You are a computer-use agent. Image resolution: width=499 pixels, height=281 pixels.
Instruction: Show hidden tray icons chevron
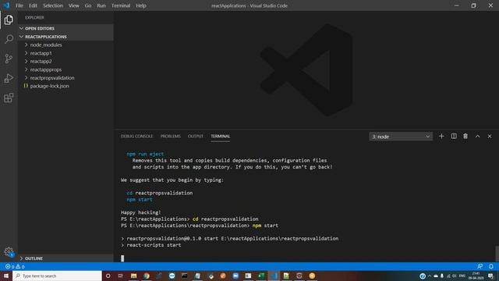click(430, 276)
